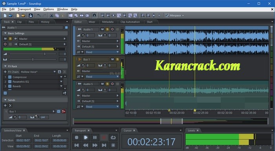Click the Fast Forward transport button
Image resolution: width=275 pixels, height=151 pixels.
[x=95, y=145]
